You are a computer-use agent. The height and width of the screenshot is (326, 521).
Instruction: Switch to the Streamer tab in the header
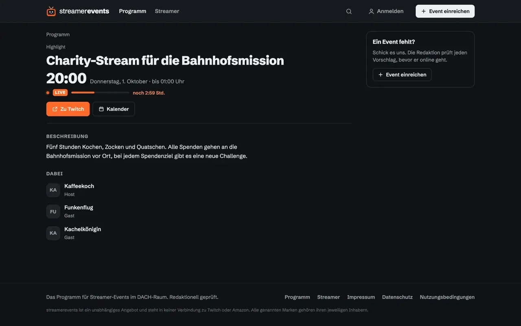coord(167,11)
